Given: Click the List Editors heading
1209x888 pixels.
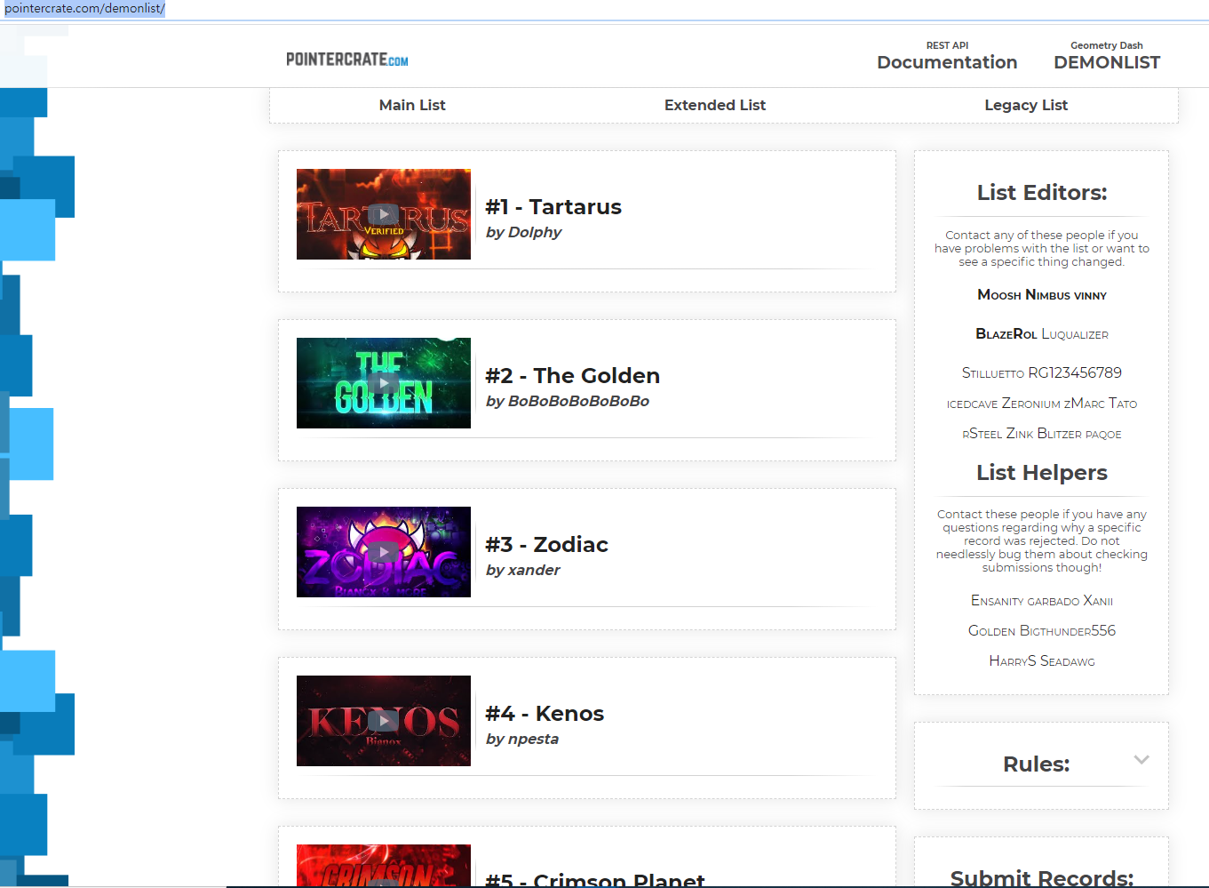Looking at the screenshot, I should coord(1042,193).
